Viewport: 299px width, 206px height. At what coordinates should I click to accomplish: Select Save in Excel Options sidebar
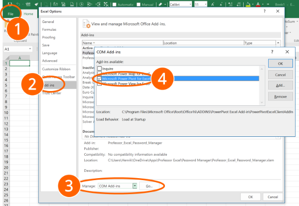coord(46,45)
